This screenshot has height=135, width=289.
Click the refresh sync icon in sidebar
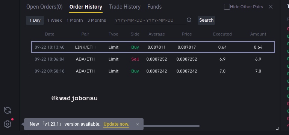tap(8, 110)
